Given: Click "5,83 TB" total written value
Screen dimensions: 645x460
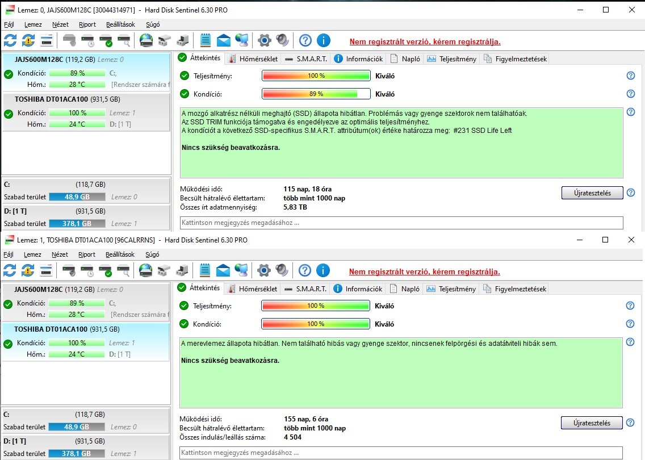Looking at the screenshot, I should tap(295, 207).
